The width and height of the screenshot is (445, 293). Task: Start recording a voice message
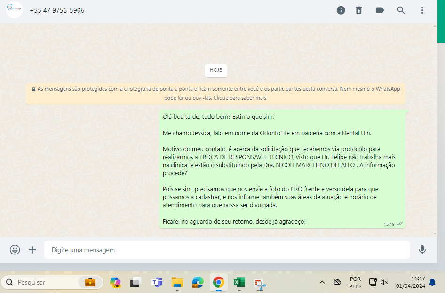click(422, 250)
